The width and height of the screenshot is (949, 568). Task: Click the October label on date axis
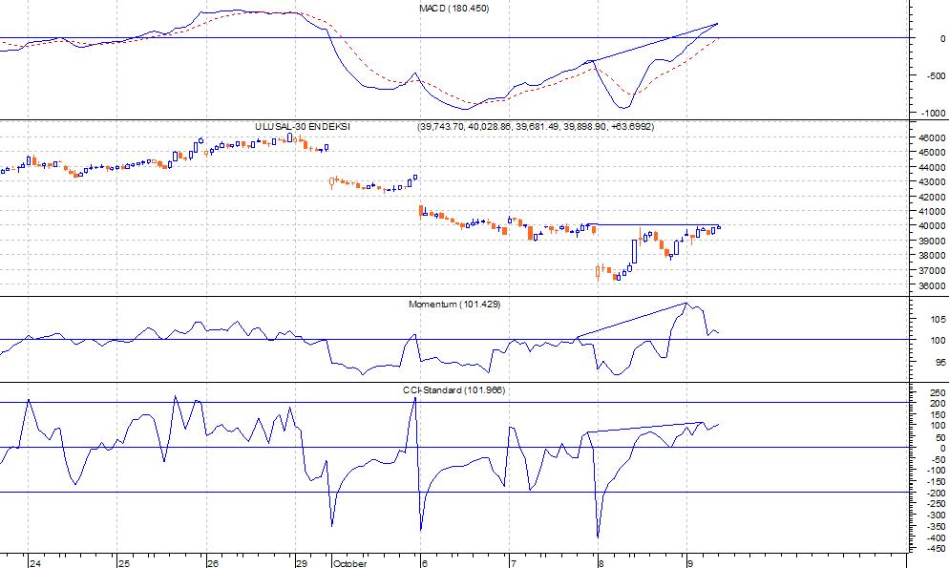point(348,563)
